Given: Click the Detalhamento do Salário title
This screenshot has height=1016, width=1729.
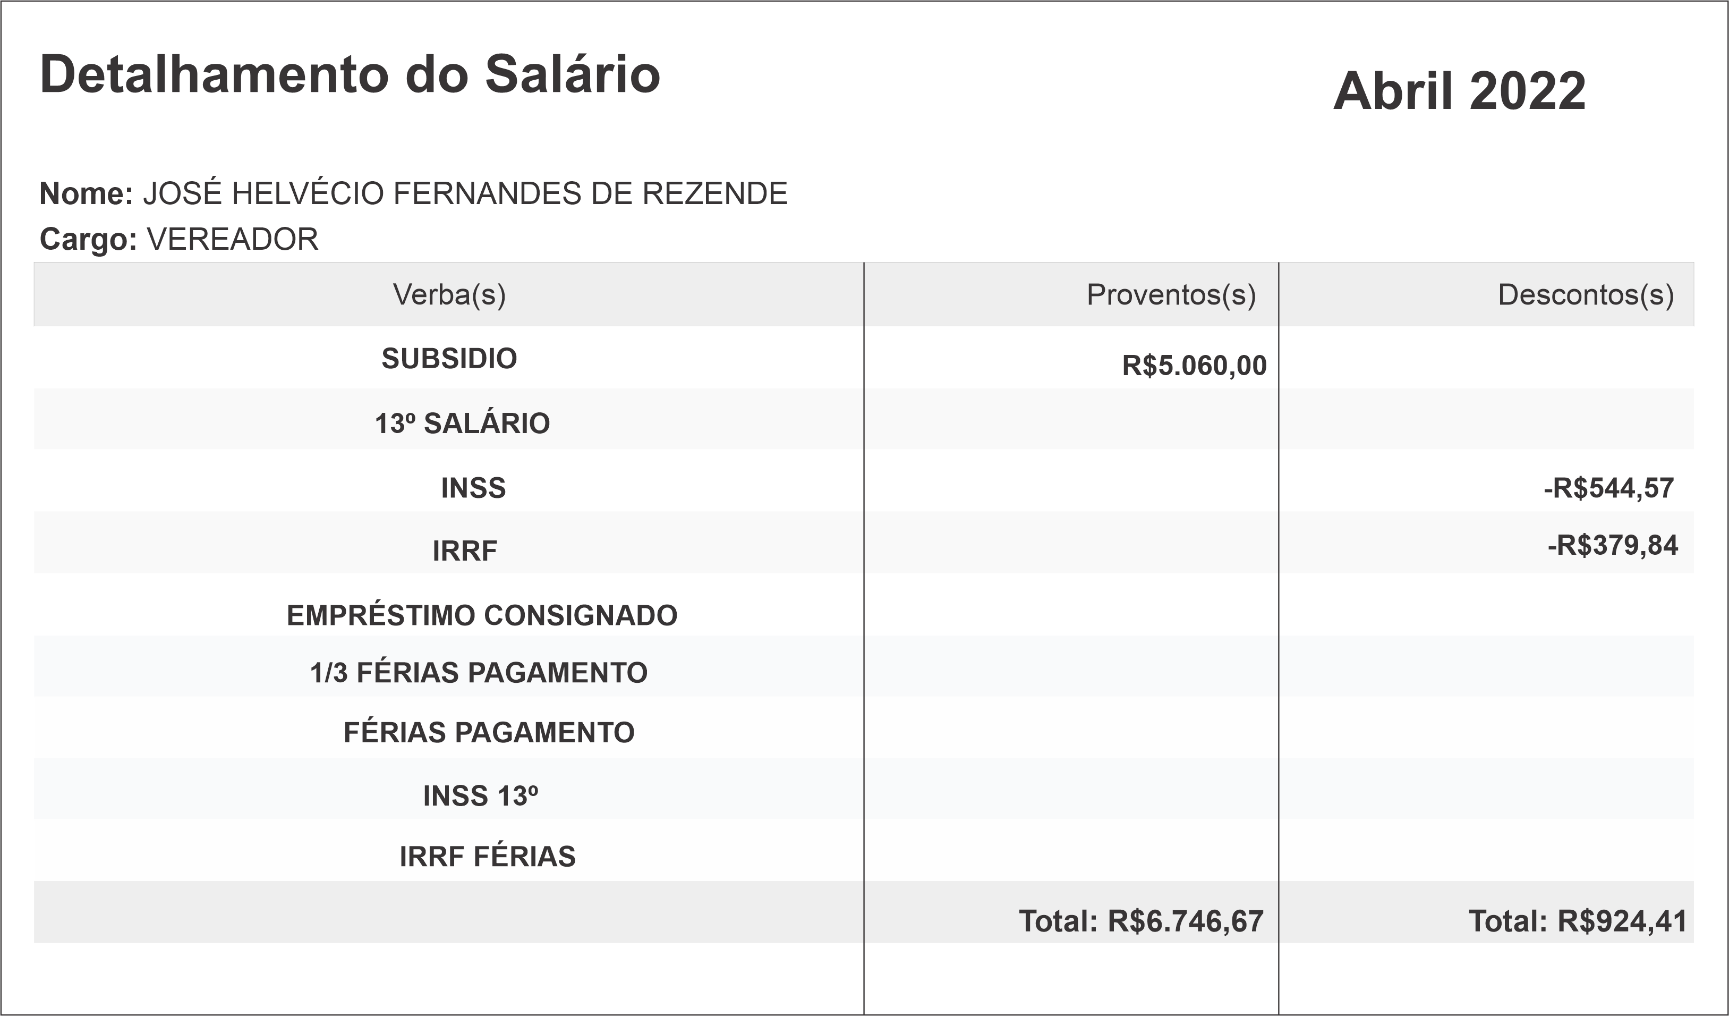Looking at the screenshot, I should click(350, 74).
